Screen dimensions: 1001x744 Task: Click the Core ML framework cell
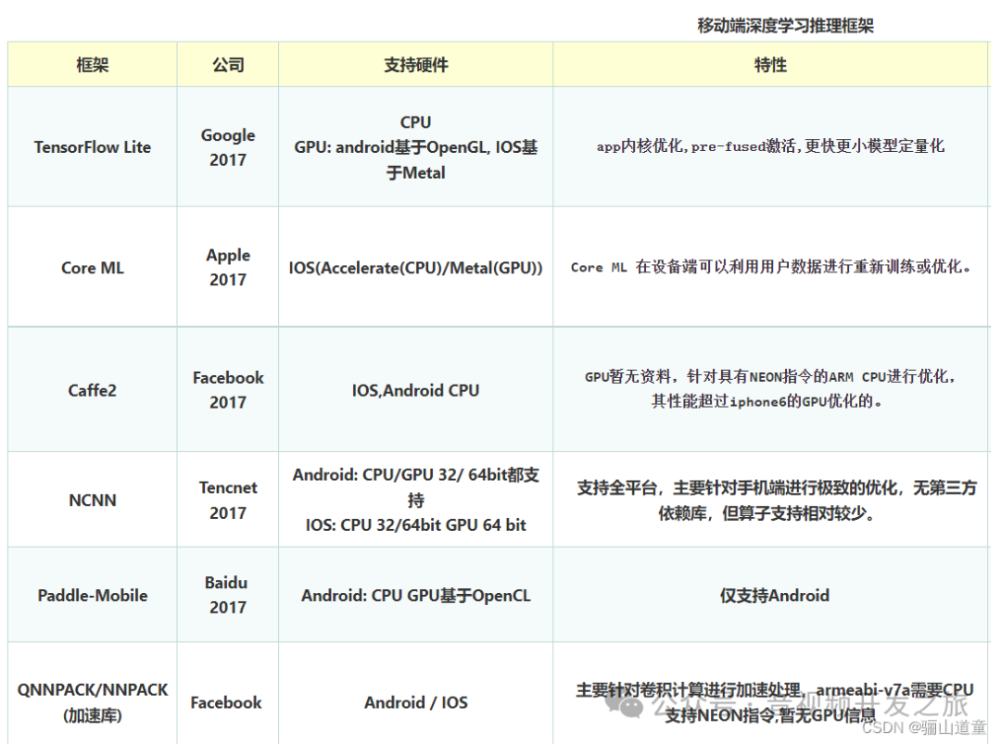[x=93, y=268]
